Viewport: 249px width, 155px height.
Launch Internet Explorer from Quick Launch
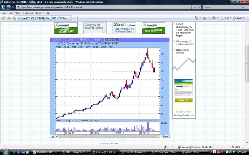(14, 152)
